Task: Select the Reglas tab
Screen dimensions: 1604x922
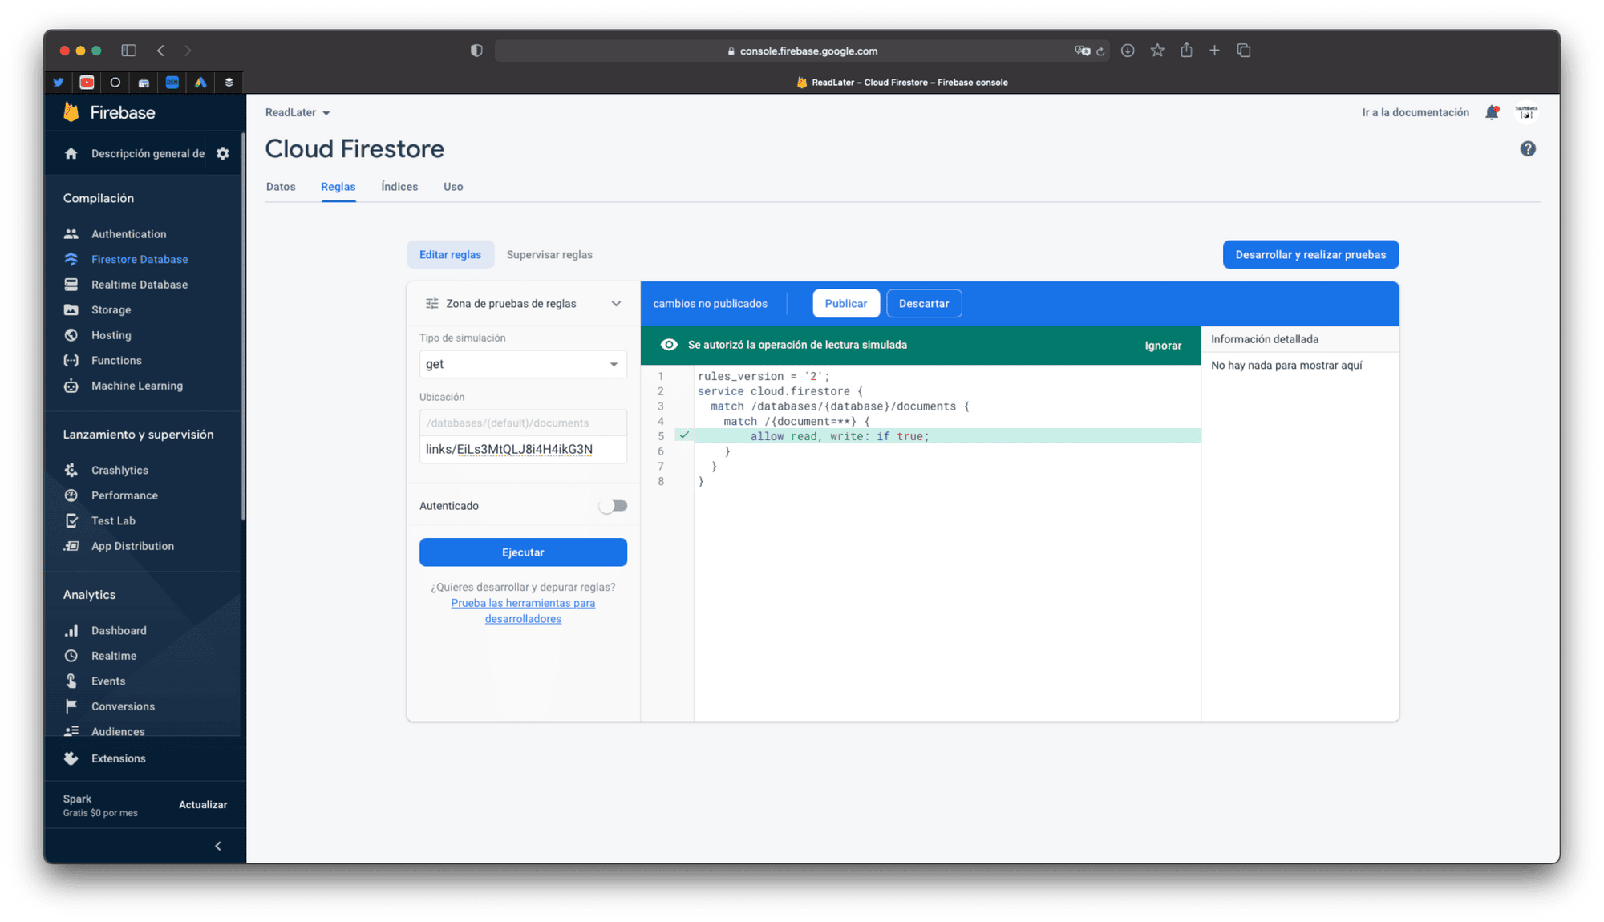Action: click(x=338, y=187)
